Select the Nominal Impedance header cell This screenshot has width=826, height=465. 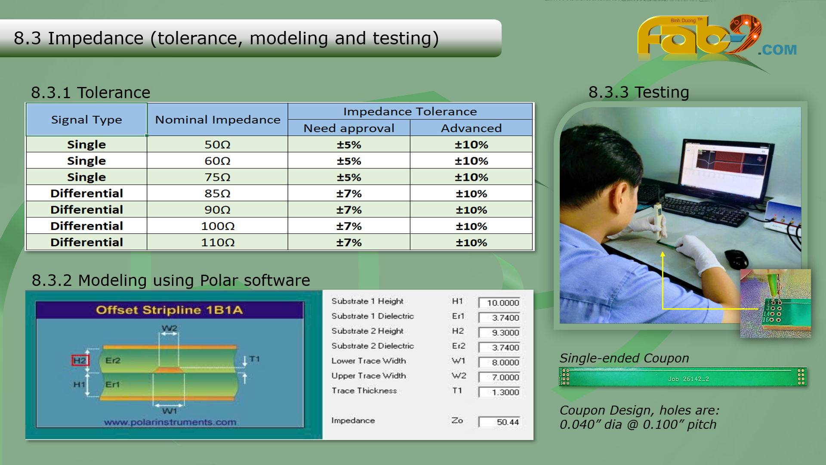pos(217,120)
